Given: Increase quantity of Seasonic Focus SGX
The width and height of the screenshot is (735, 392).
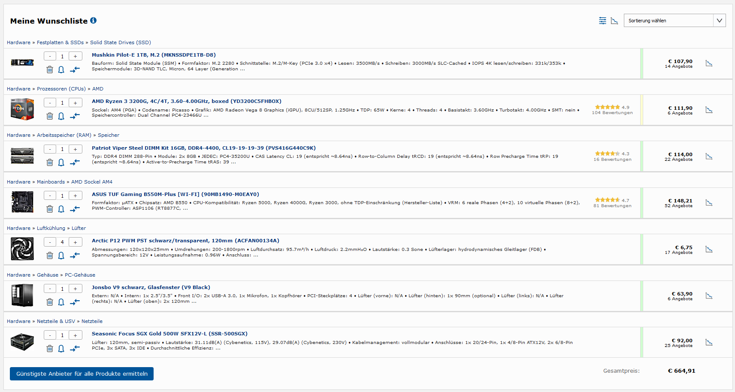Looking at the screenshot, I should click(75, 335).
